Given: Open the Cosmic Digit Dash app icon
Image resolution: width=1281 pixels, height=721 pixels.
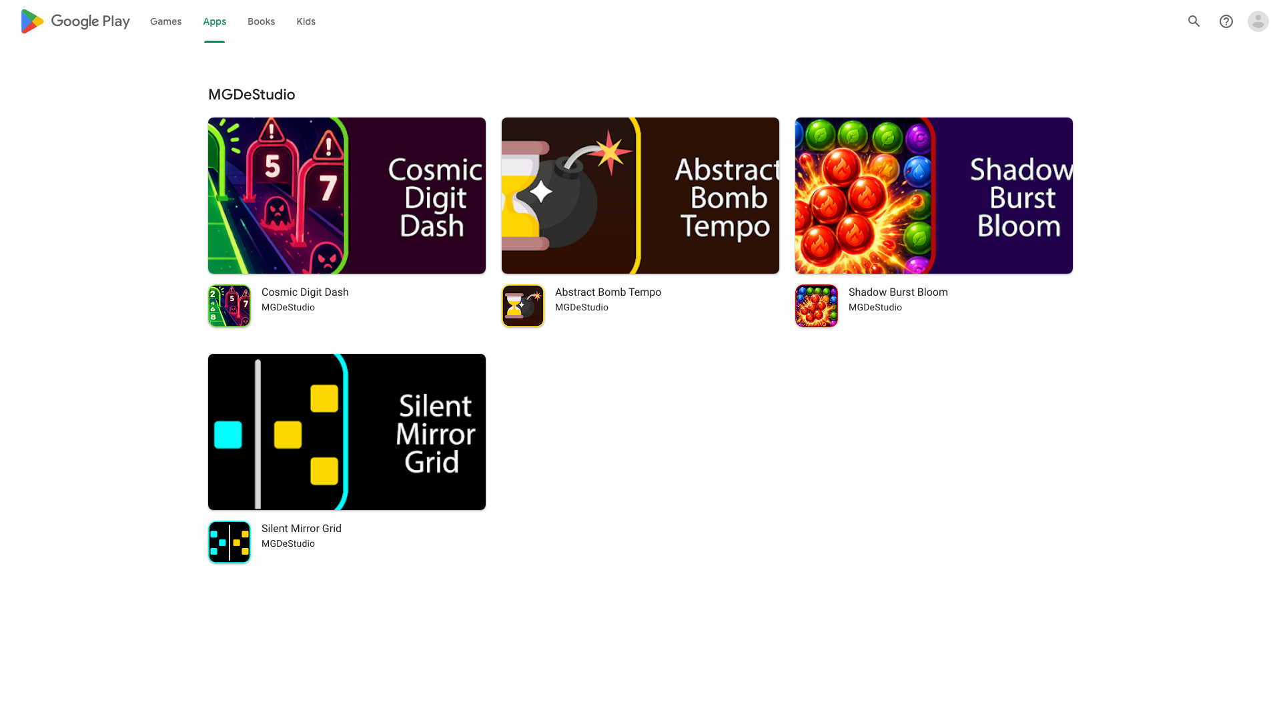Looking at the screenshot, I should 230,306.
